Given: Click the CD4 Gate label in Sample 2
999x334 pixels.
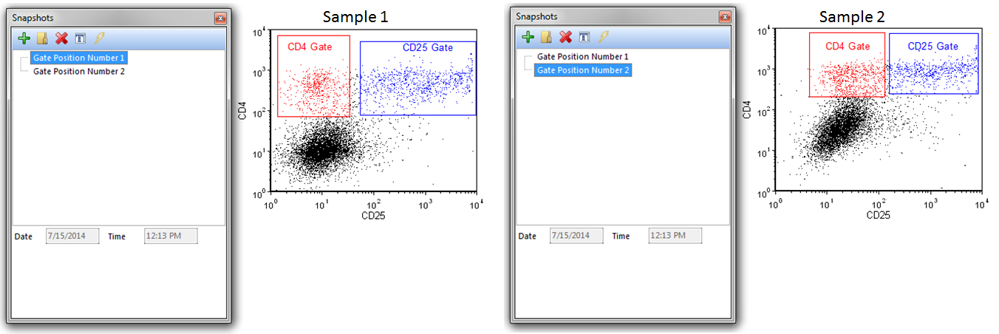Looking at the screenshot, I should point(848,46).
